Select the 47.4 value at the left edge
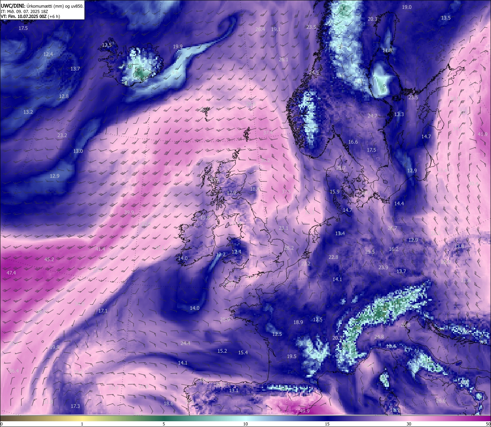The width and height of the screenshot is (491, 427). [12, 273]
